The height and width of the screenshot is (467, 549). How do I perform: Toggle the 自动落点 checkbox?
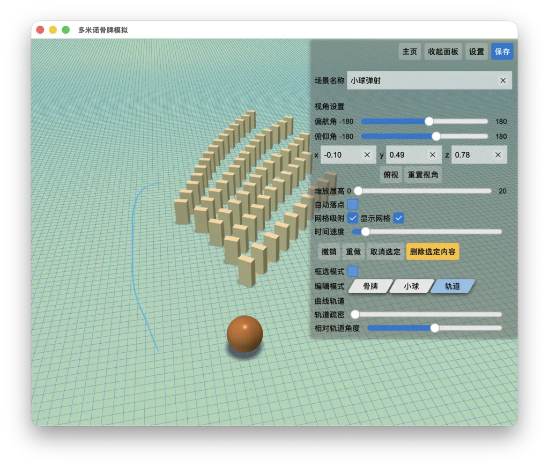(353, 204)
